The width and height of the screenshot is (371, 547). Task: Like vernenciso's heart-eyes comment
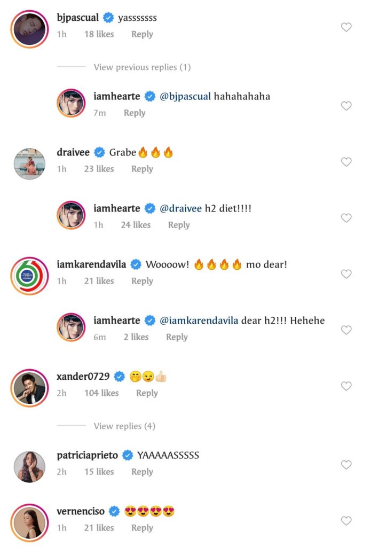click(346, 521)
